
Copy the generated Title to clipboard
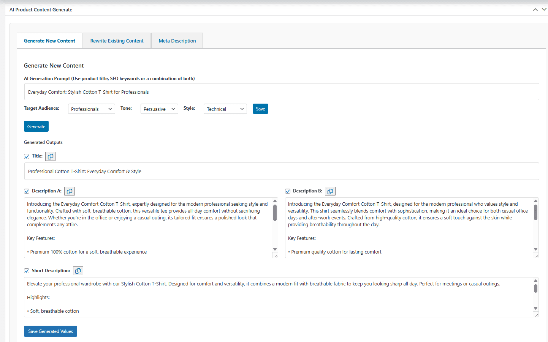[51, 156]
